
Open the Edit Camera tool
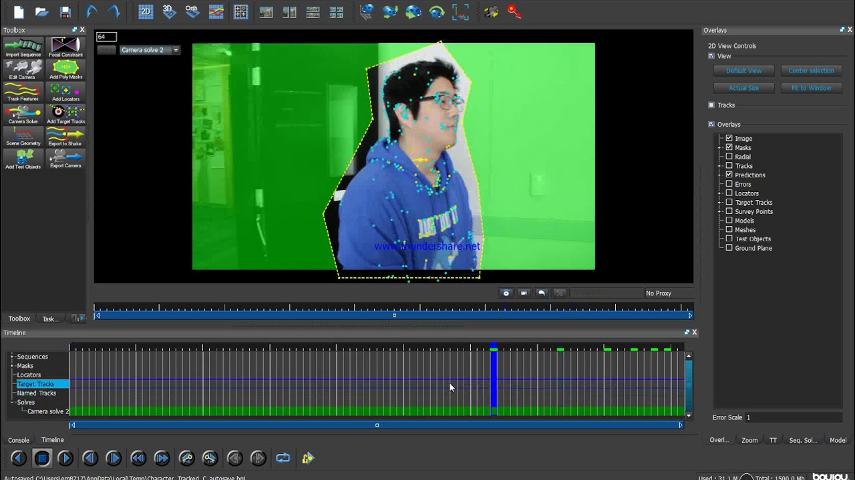coord(23,69)
